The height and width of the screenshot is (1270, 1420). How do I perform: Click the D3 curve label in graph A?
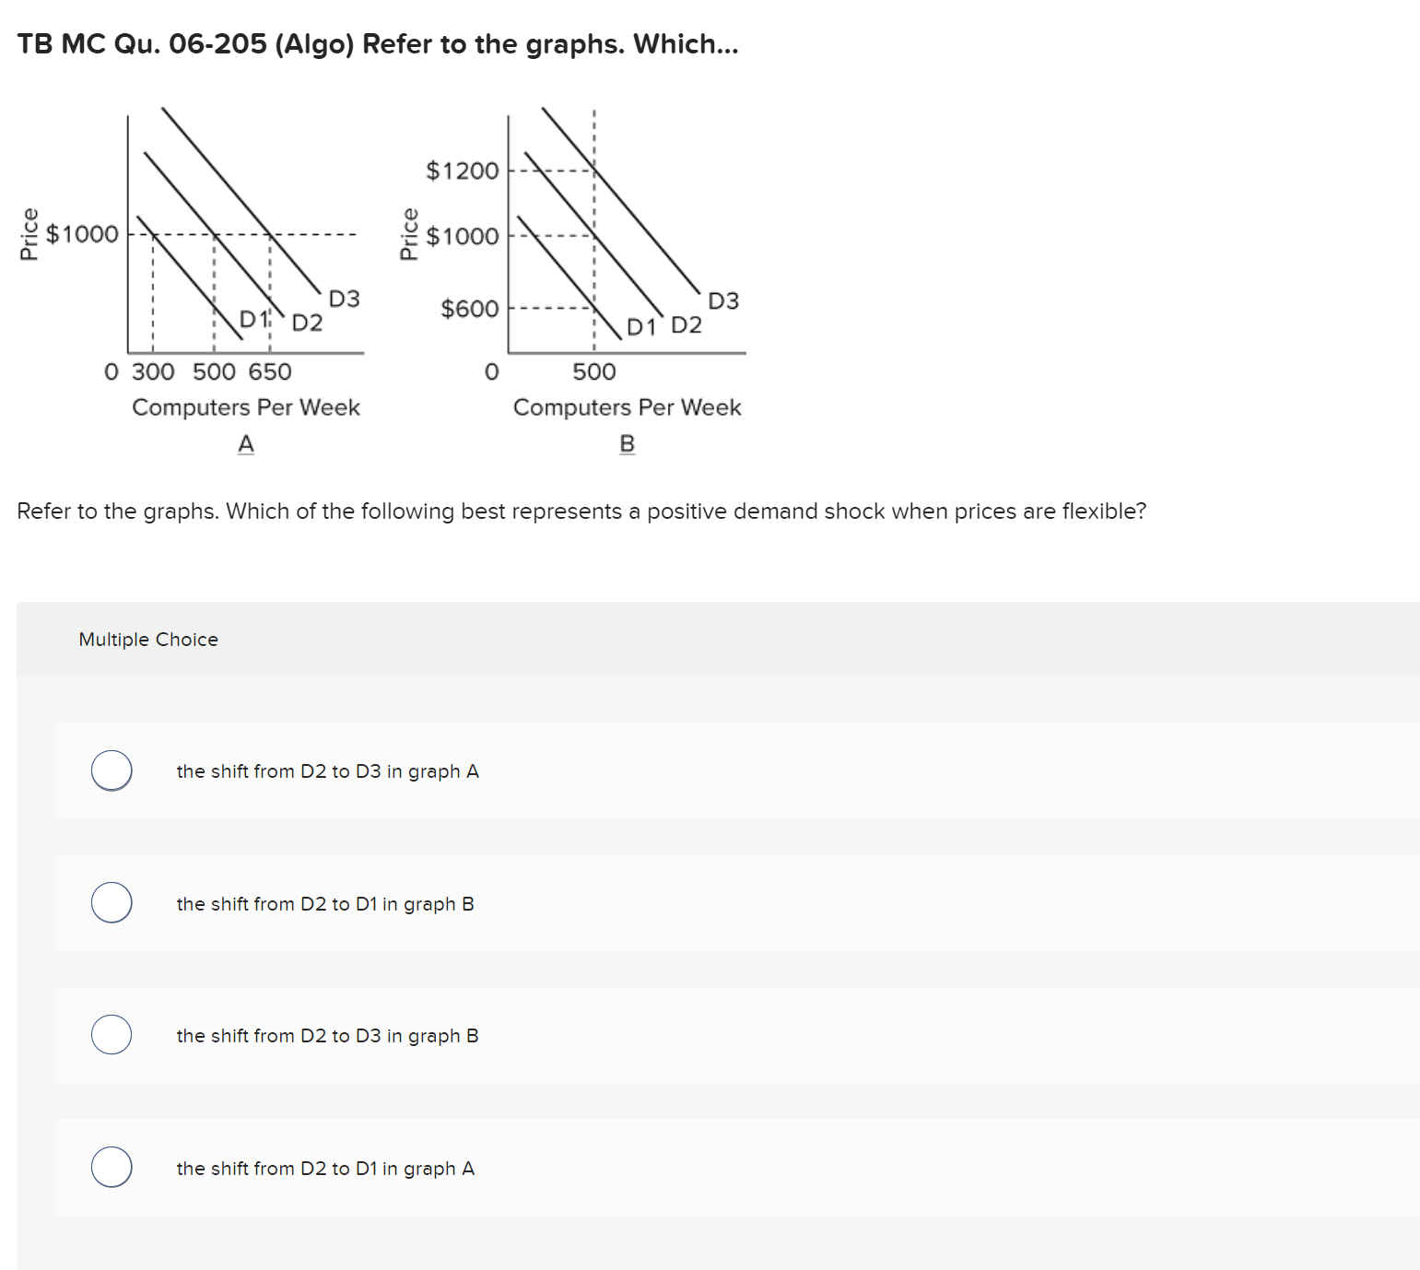click(x=343, y=298)
